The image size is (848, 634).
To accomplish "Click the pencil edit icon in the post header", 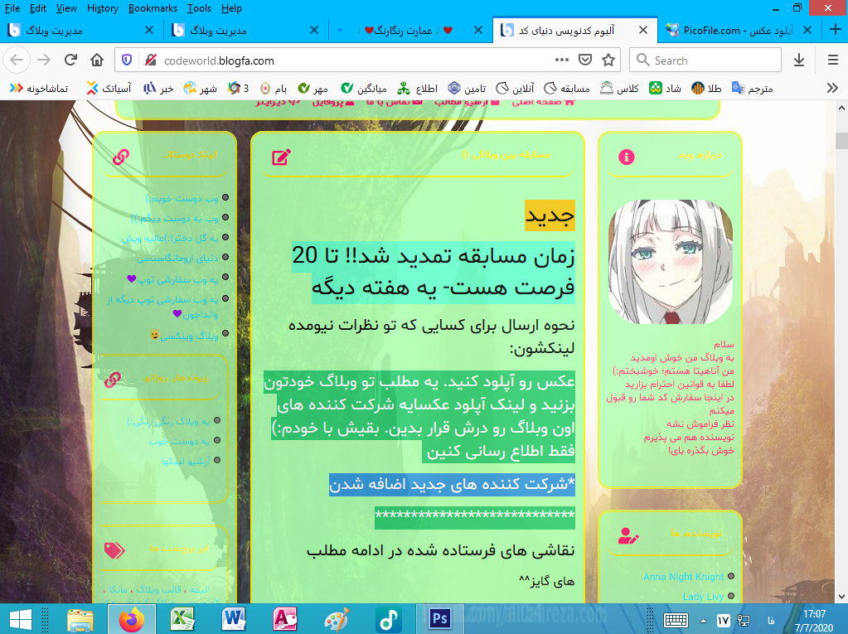I will (281, 157).
